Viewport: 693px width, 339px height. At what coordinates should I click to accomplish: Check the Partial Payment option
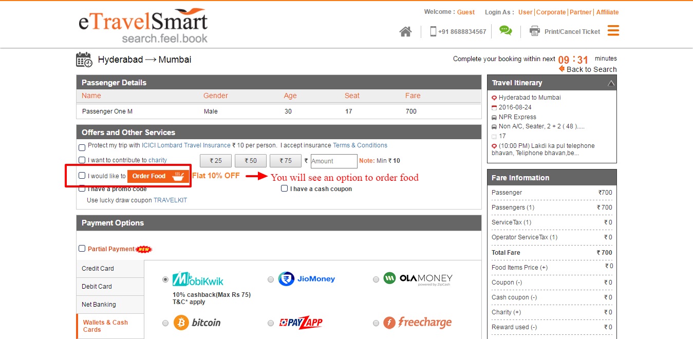tap(82, 249)
